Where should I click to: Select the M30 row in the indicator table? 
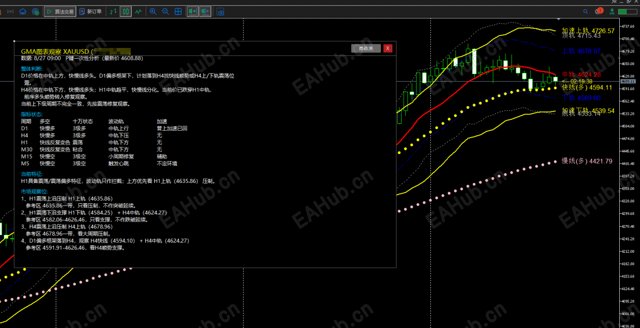tap(92, 149)
